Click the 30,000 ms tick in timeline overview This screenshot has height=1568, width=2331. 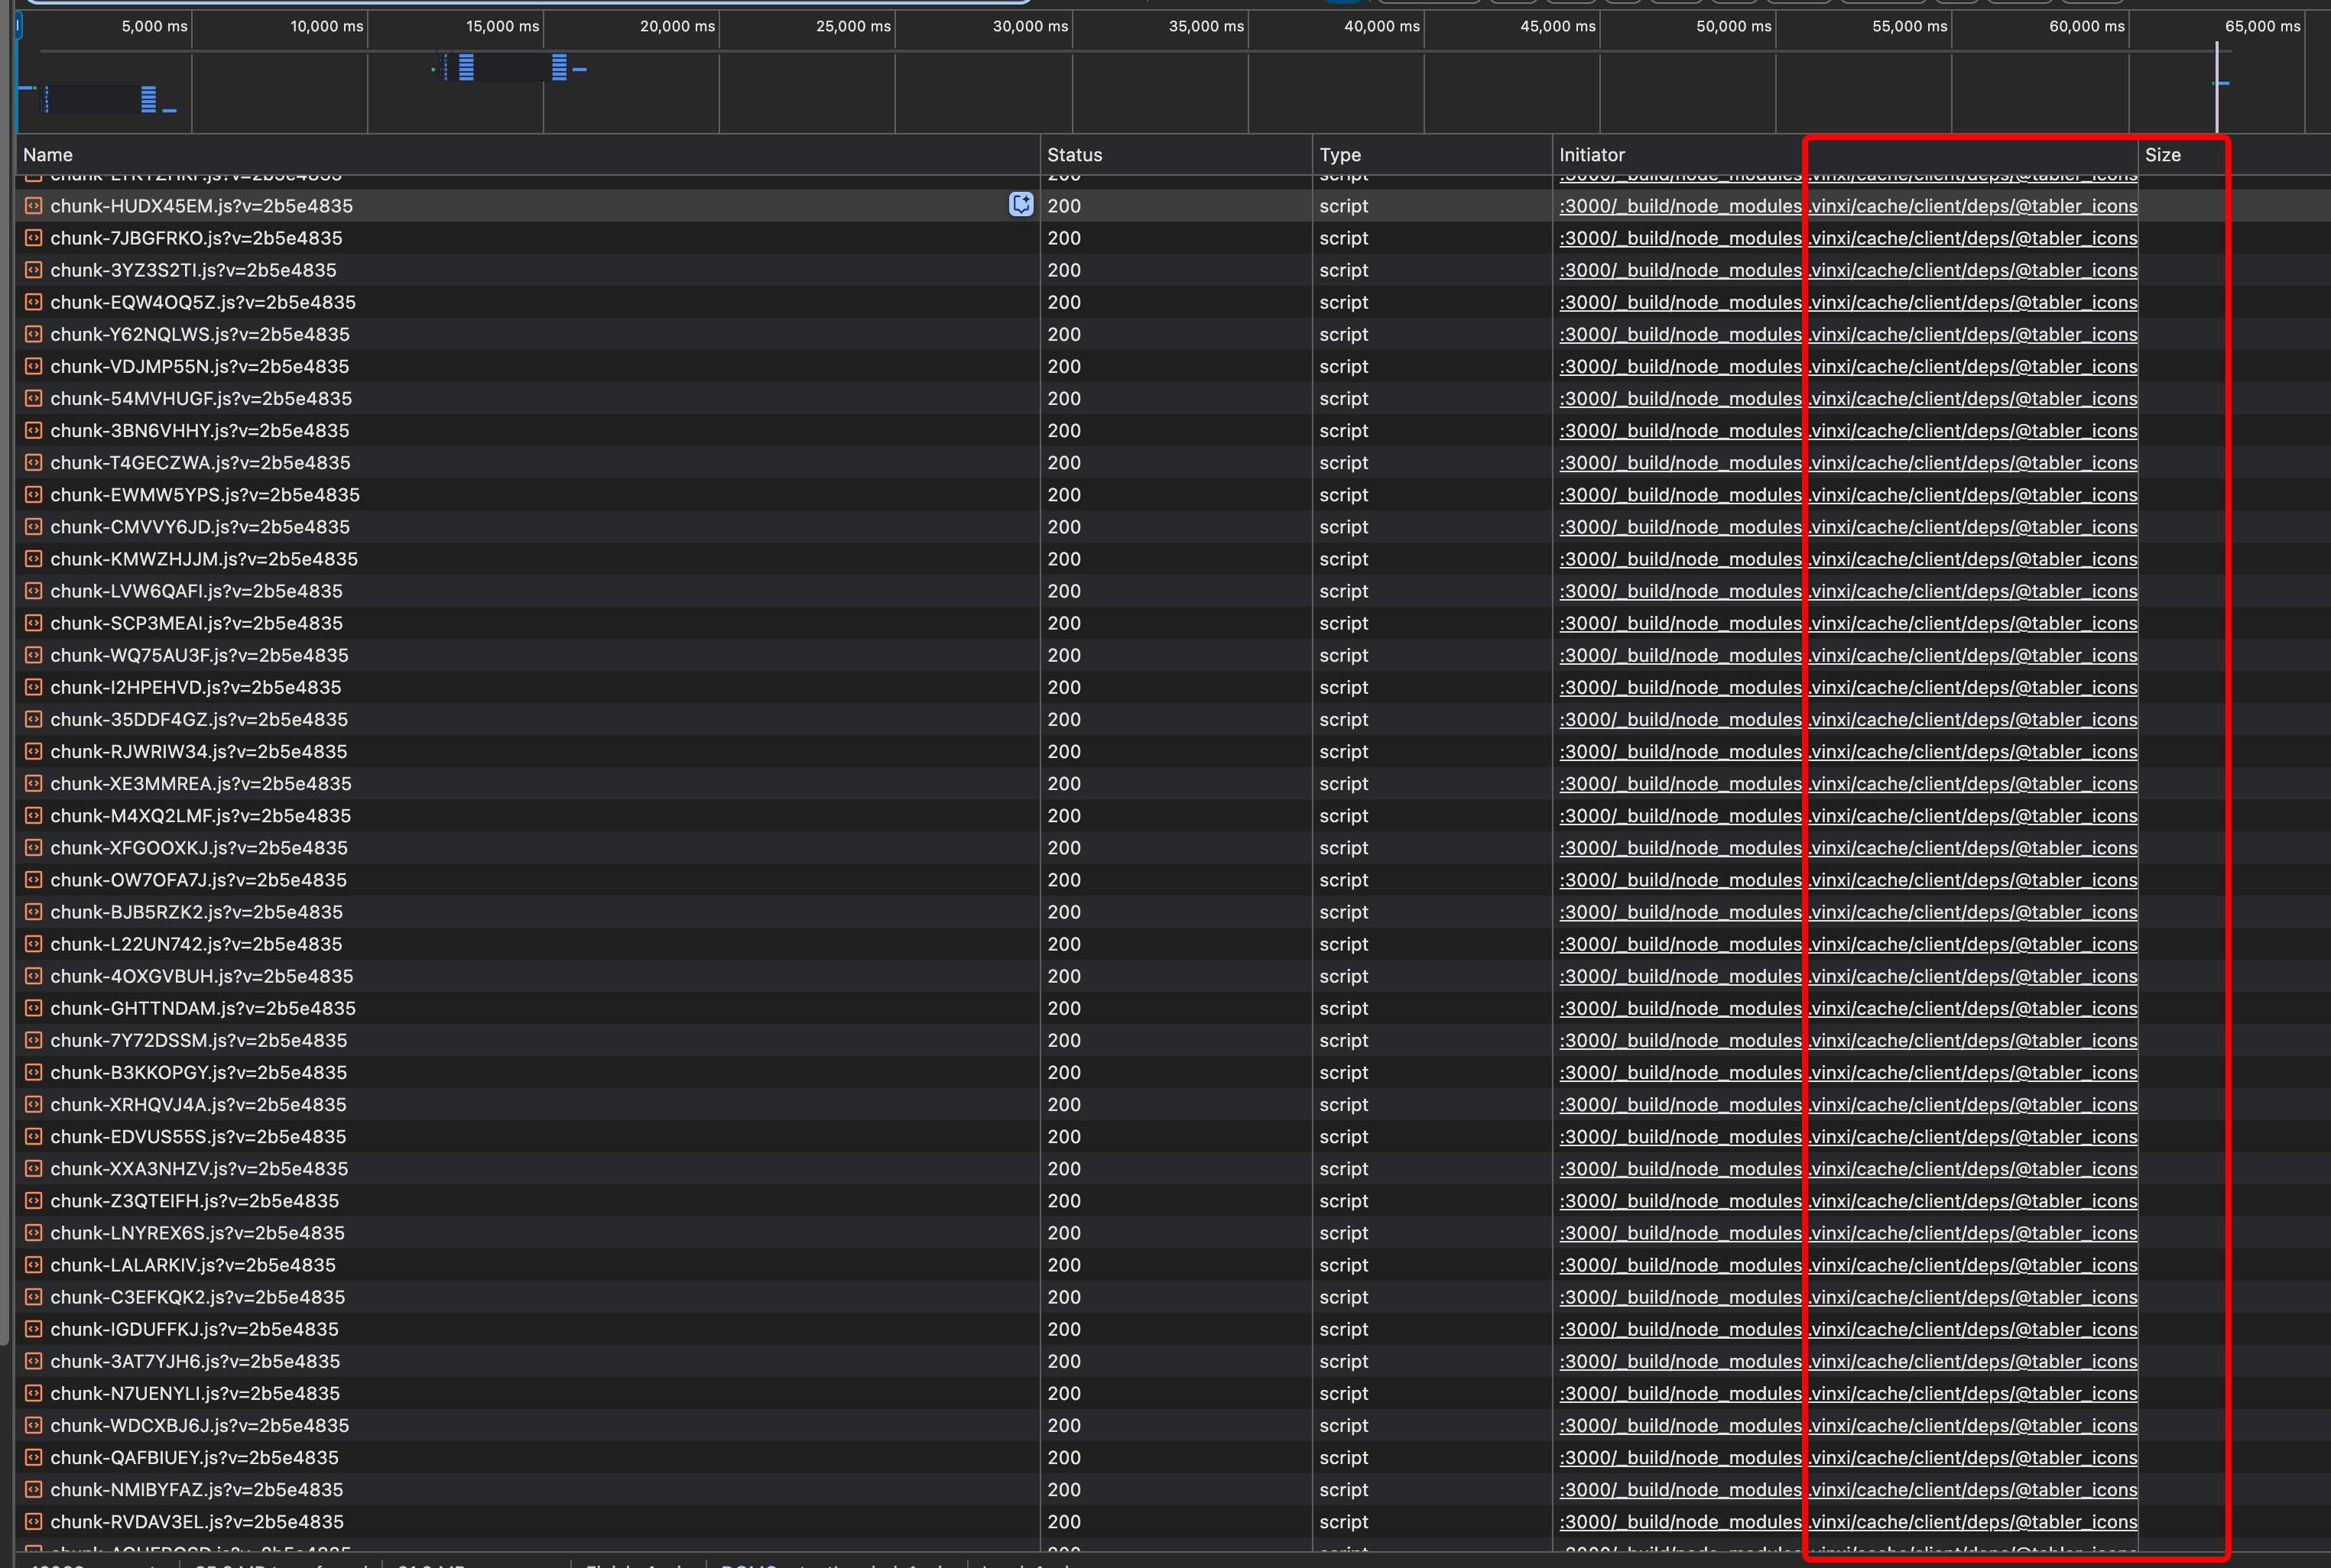pos(1031,26)
